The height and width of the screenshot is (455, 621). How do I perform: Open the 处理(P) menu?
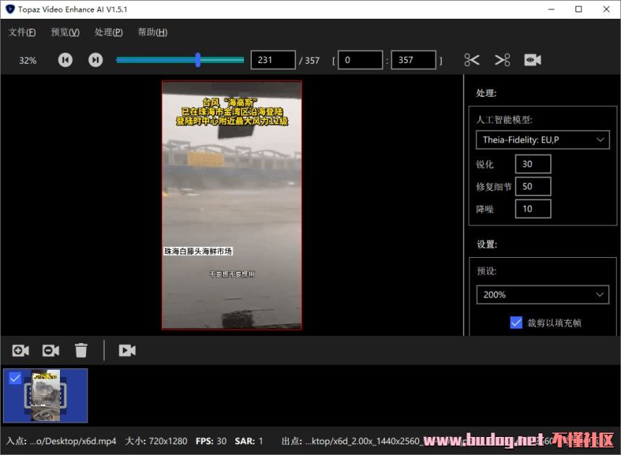[108, 32]
